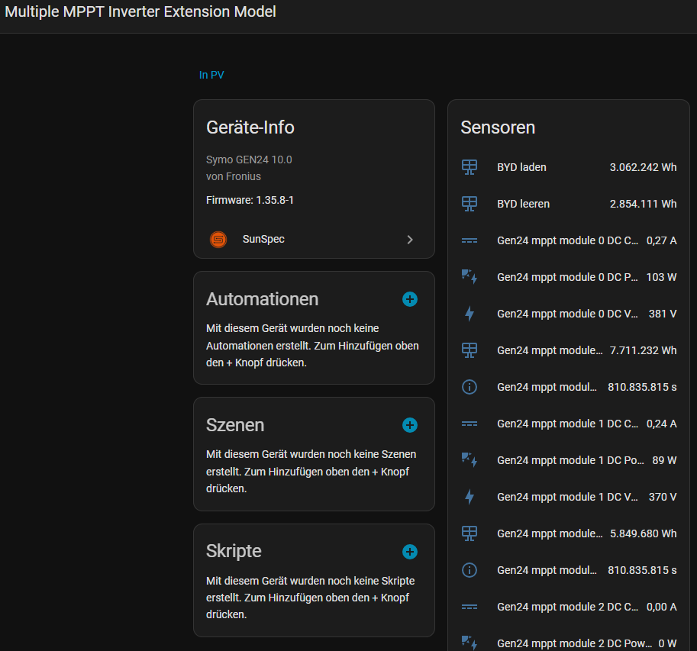Click the BYD laden solar panel icon
Viewport: 697px width, 651px height.
coord(470,167)
